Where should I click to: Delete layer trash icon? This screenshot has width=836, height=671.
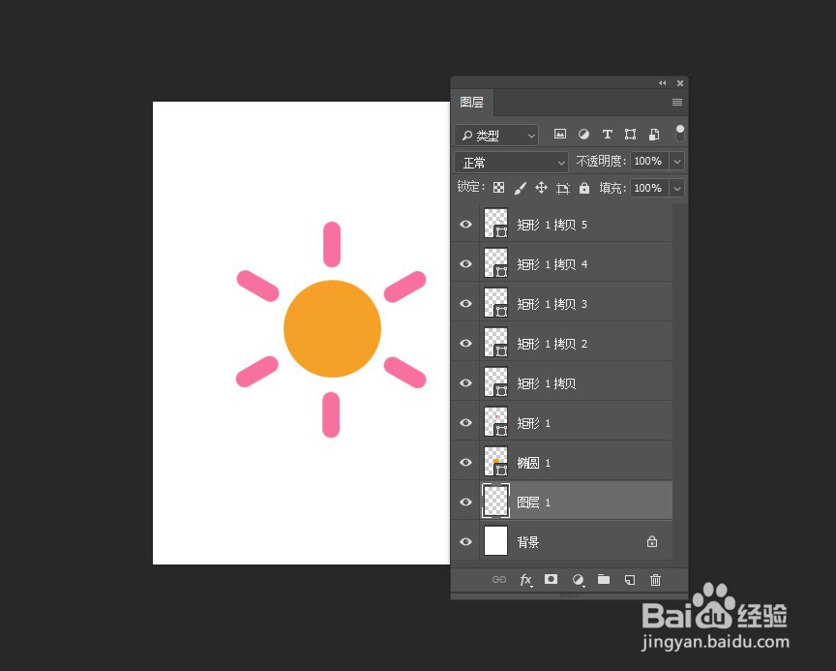[x=655, y=580]
